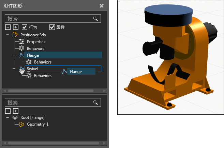Collapse the Root [Flange] node
The image size is (224, 148).
tap(8, 117)
